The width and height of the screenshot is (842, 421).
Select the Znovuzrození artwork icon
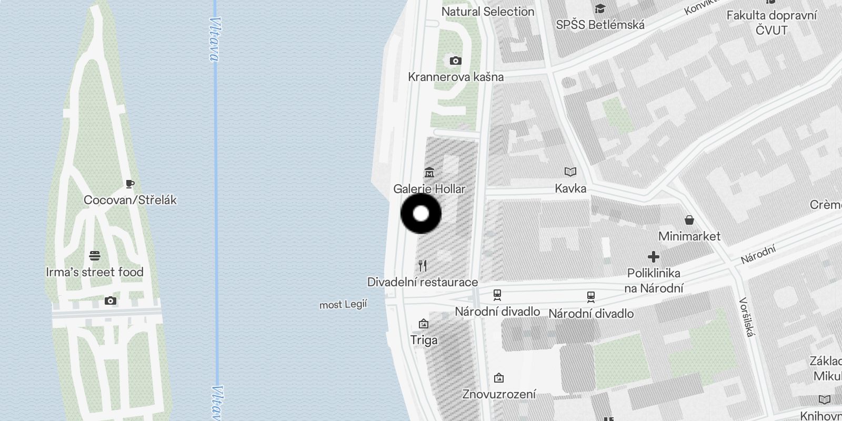(499, 378)
